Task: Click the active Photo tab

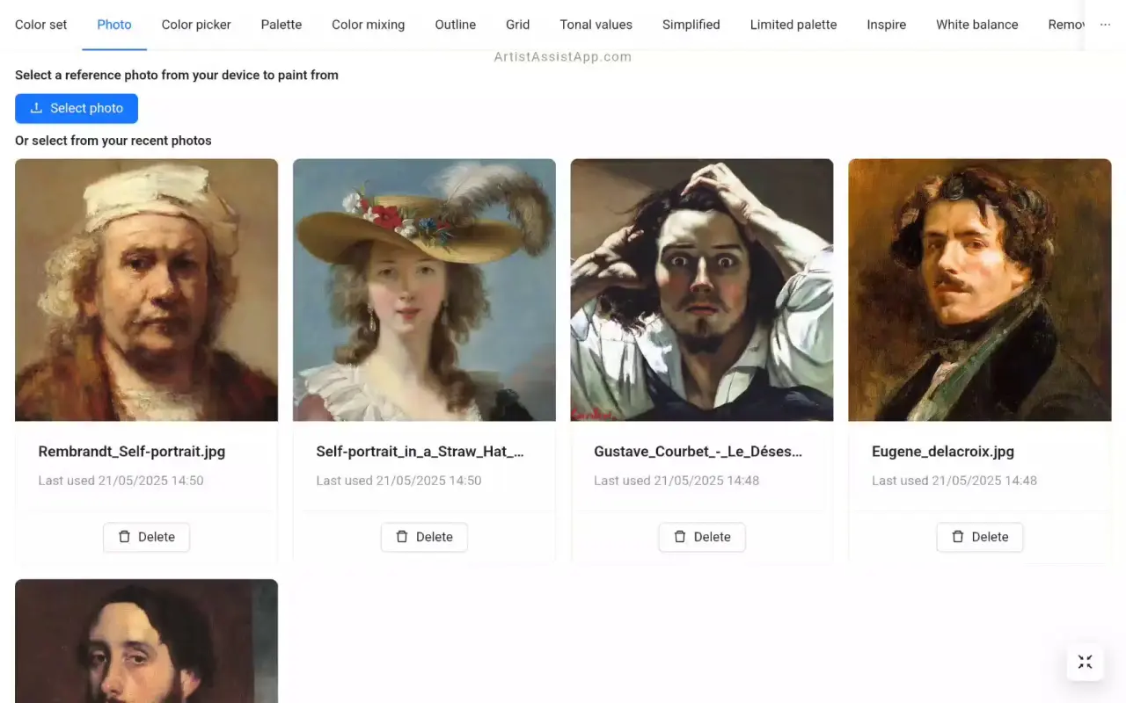Action: pos(114,25)
